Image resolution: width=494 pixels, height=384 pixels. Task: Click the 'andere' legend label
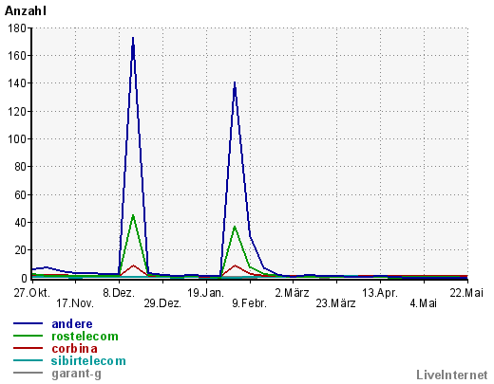72,323
